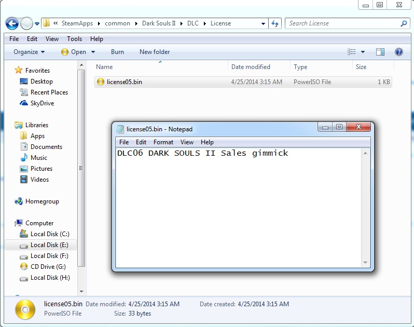Click the large disc icon in details pane
The height and width of the screenshot is (327, 414).
25,309
